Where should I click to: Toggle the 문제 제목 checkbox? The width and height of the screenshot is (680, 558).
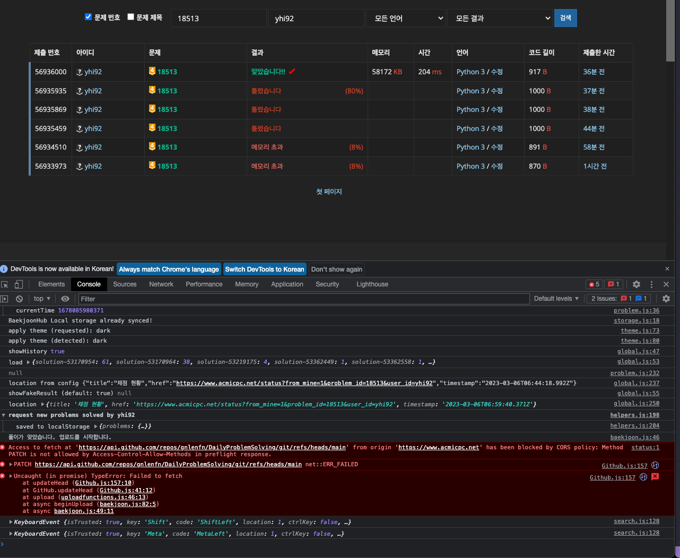tap(130, 17)
